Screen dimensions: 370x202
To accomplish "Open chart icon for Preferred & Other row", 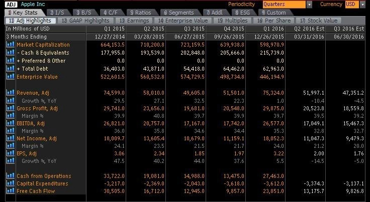I will (x=11, y=61).
